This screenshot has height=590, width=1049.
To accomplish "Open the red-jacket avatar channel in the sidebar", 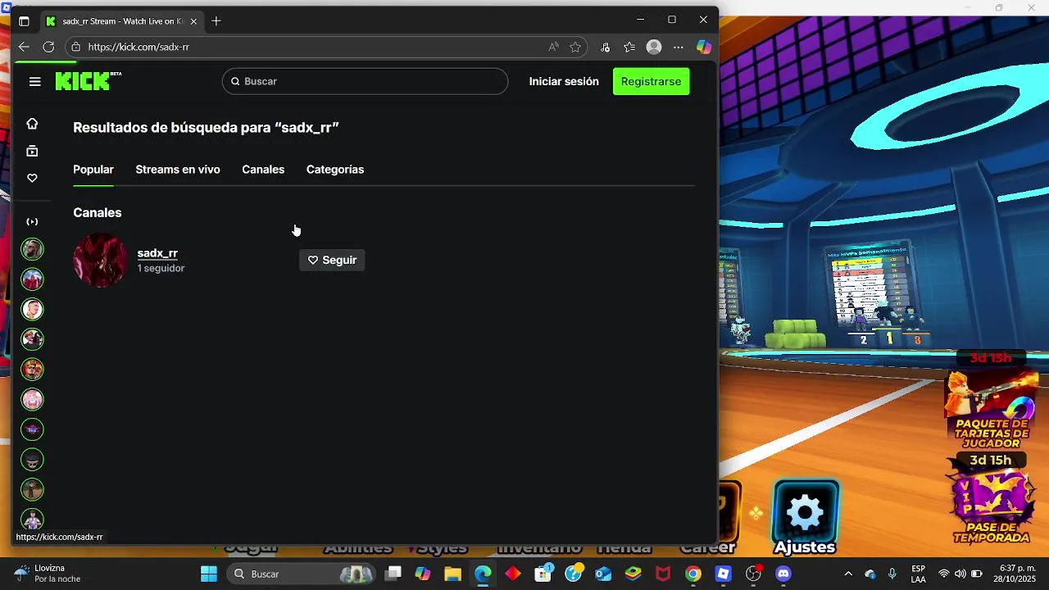I will click(32, 279).
